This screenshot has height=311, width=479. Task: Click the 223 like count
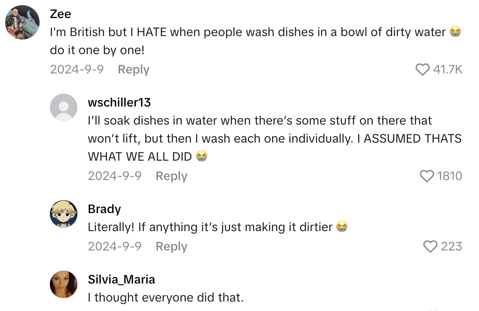[452, 247]
